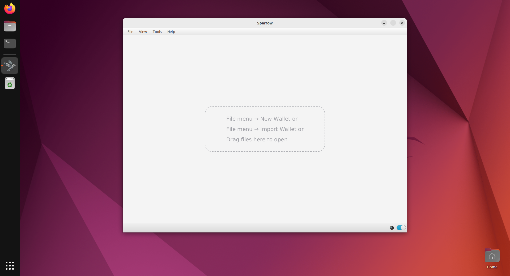This screenshot has height=276, width=510.
Task: Launch Firefox from the dock
Action: coord(10,9)
